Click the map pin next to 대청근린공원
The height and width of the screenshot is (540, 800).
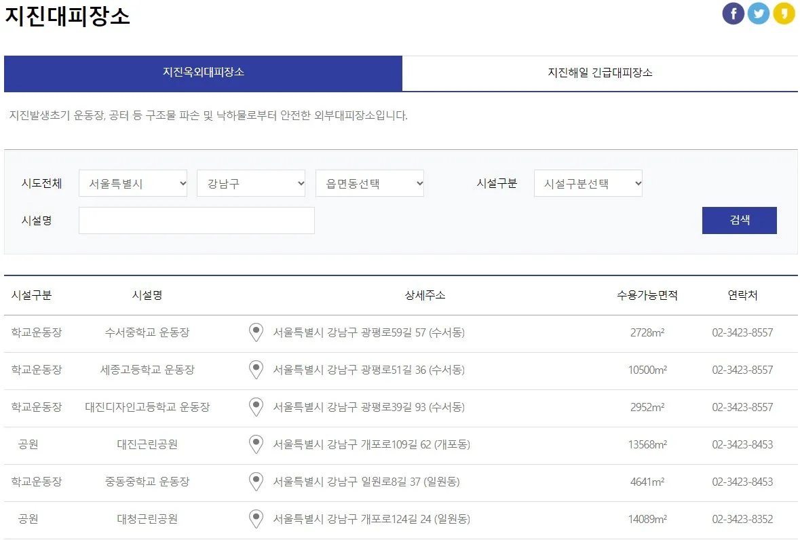pos(256,519)
